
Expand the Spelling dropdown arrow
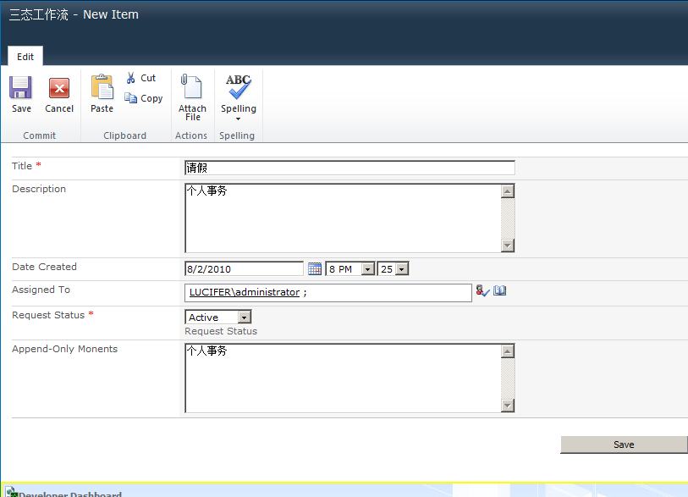point(239,119)
